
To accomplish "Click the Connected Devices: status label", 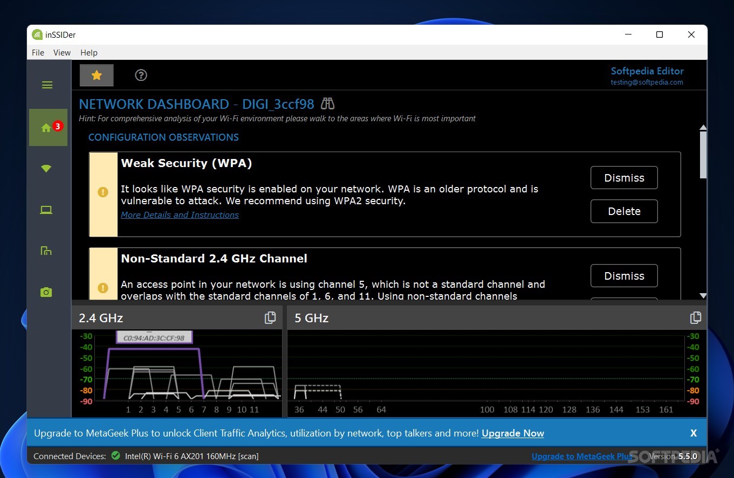I will point(70,456).
